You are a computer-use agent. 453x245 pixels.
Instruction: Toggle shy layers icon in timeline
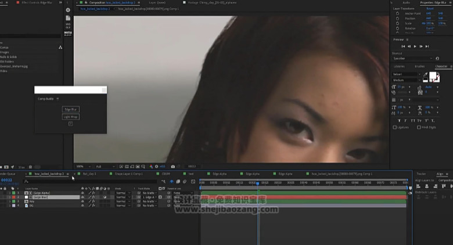pos(171,182)
